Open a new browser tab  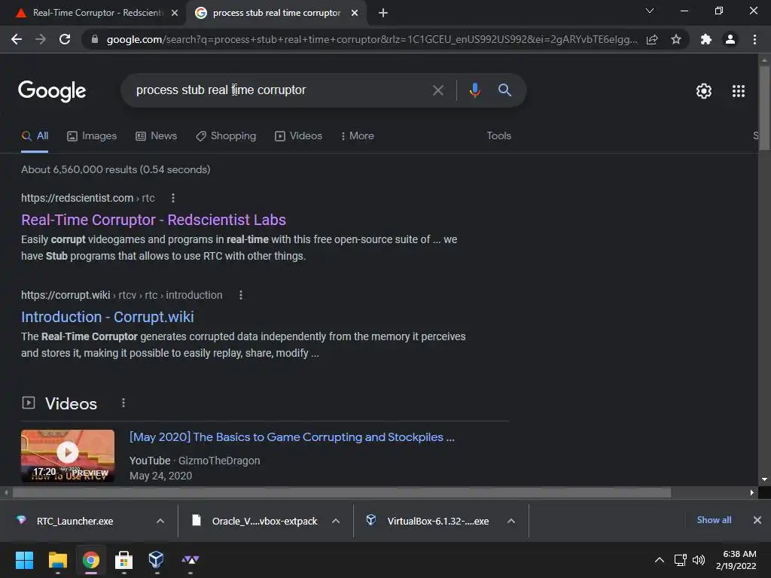383,13
